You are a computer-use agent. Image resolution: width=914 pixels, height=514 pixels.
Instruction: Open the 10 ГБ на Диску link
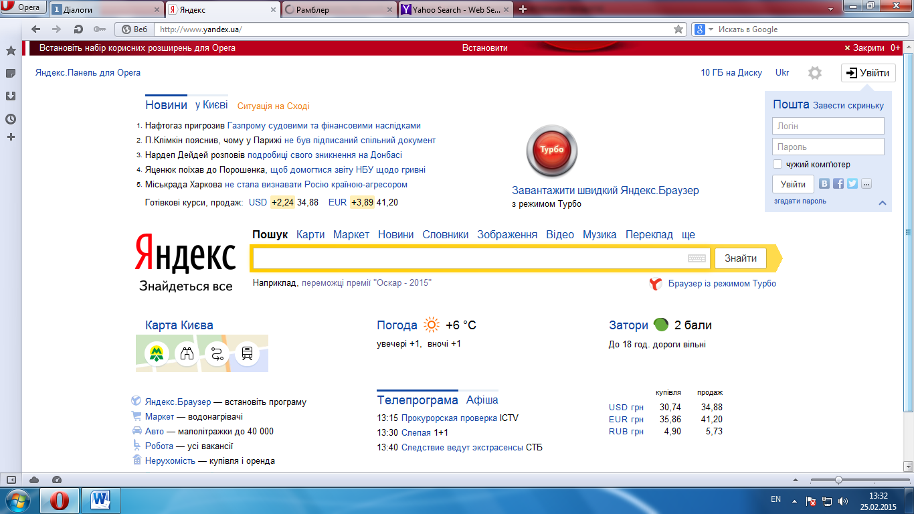[731, 73]
